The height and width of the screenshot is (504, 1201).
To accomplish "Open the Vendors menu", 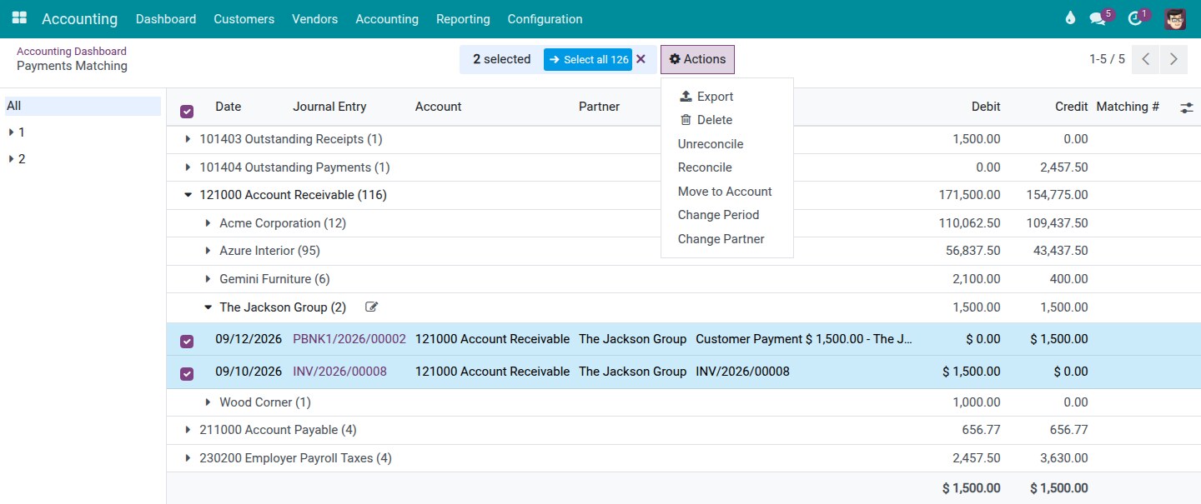I will [x=314, y=18].
